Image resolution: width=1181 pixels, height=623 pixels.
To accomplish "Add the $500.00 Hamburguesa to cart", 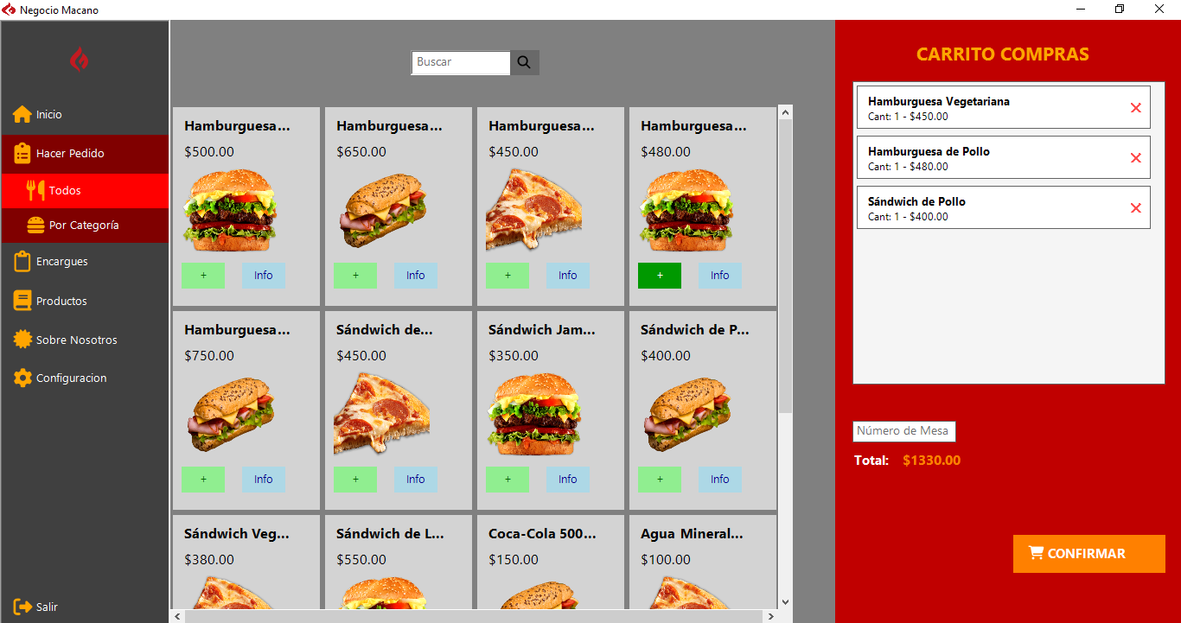I will tap(203, 276).
